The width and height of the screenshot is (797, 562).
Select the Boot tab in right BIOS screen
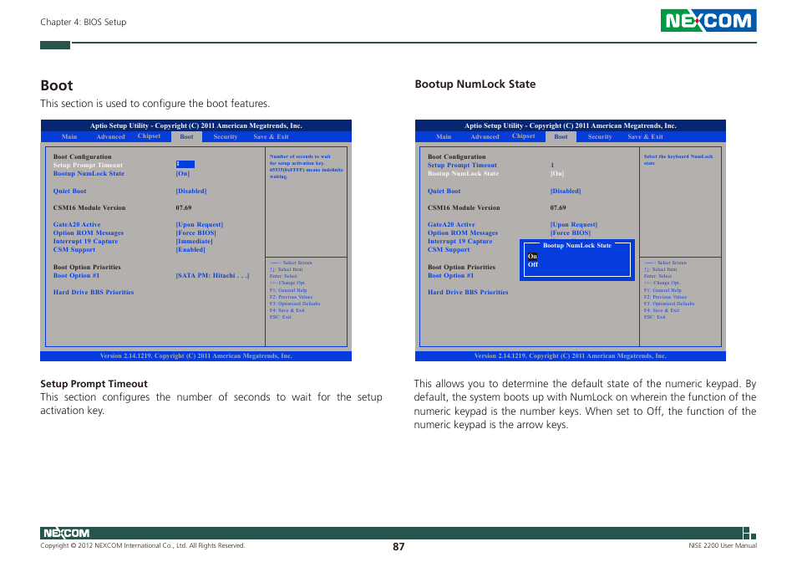tap(561, 137)
